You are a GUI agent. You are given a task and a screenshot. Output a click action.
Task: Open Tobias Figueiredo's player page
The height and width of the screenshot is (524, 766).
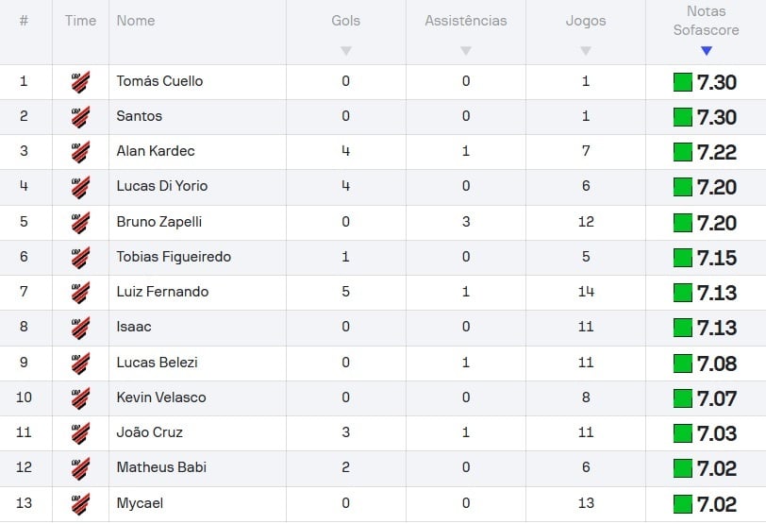(x=174, y=257)
